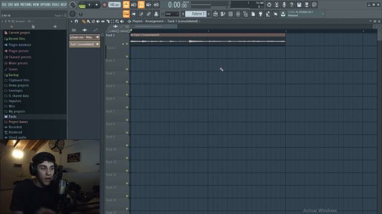The width and height of the screenshot is (382, 214).
Task: Click the chat support bubble icon
Action: pyautogui.click(x=315, y=5)
